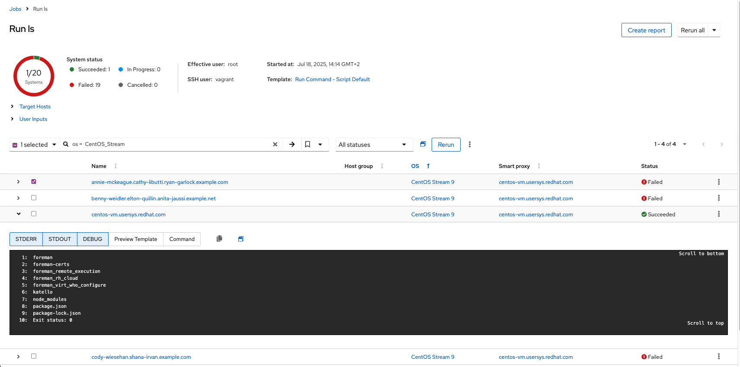Screen dimensions: 740x367
Task: Click the systems status donut chart
Action: tap(34, 76)
